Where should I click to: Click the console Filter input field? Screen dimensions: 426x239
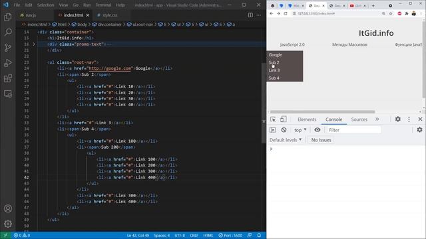pos(353,130)
